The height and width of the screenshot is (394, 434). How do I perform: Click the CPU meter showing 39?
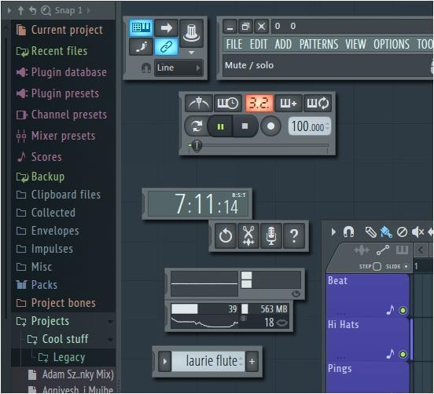tap(204, 309)
